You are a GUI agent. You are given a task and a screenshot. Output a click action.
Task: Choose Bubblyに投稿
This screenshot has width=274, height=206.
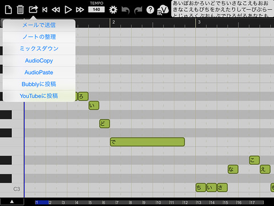coord(39,84)
